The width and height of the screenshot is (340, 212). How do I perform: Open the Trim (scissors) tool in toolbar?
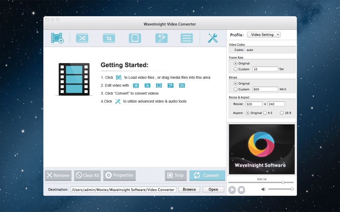82,38
